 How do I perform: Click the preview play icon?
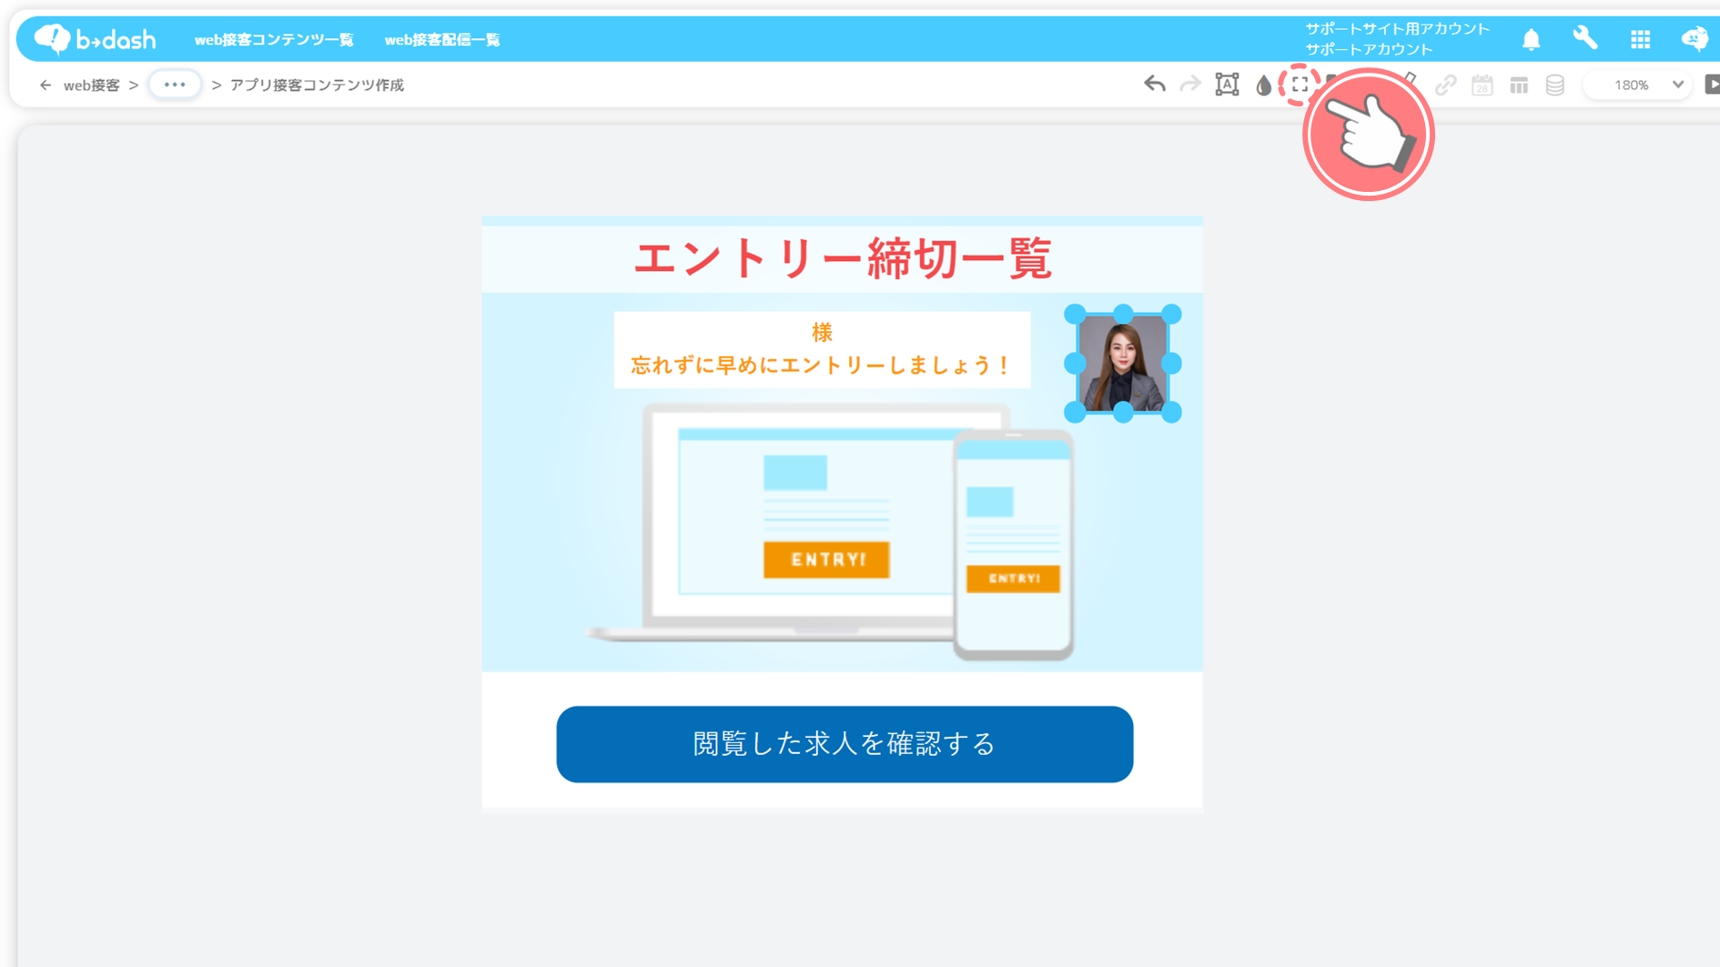1712,85
